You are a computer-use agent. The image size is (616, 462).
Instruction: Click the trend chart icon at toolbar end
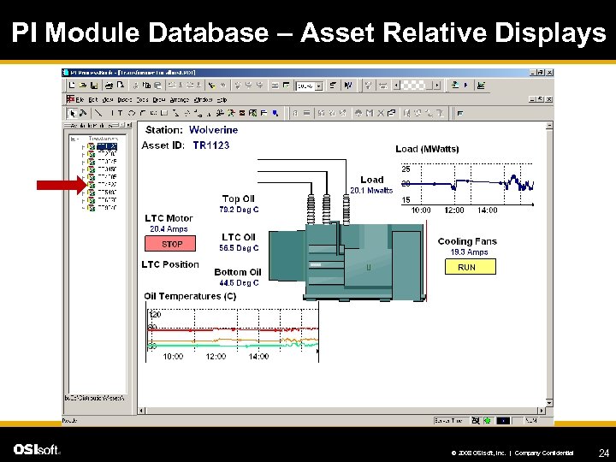[x=481, y=85]
